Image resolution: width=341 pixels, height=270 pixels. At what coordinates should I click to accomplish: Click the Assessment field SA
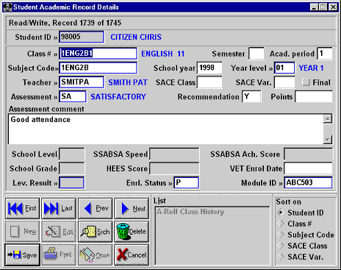pyautogui.click(x=73, y=96)
